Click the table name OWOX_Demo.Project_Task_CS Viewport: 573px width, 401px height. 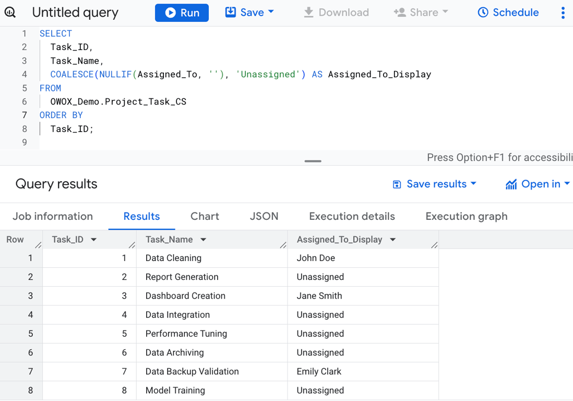pyautogui.click(x=118, y=102)
